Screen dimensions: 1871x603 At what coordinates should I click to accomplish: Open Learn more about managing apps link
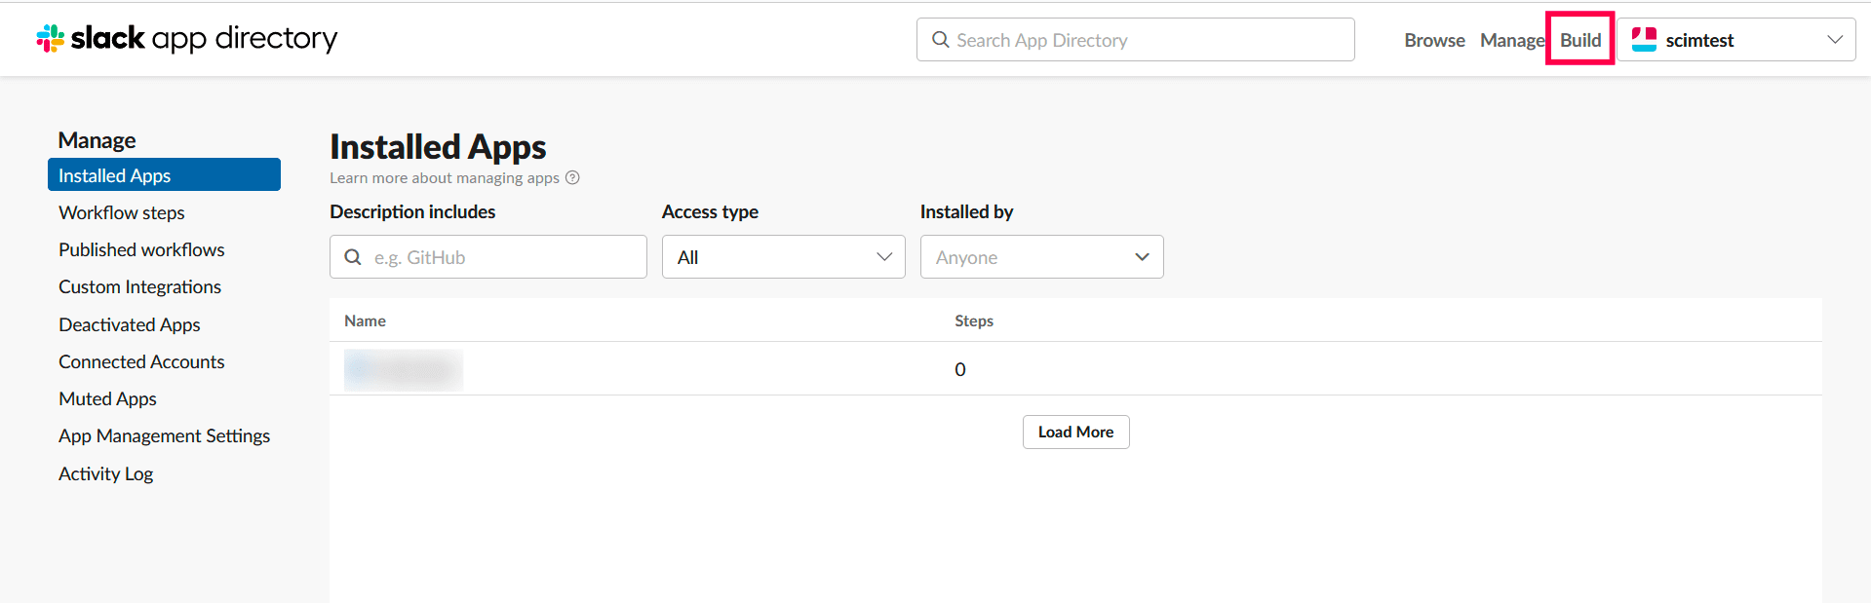[445, 177]
